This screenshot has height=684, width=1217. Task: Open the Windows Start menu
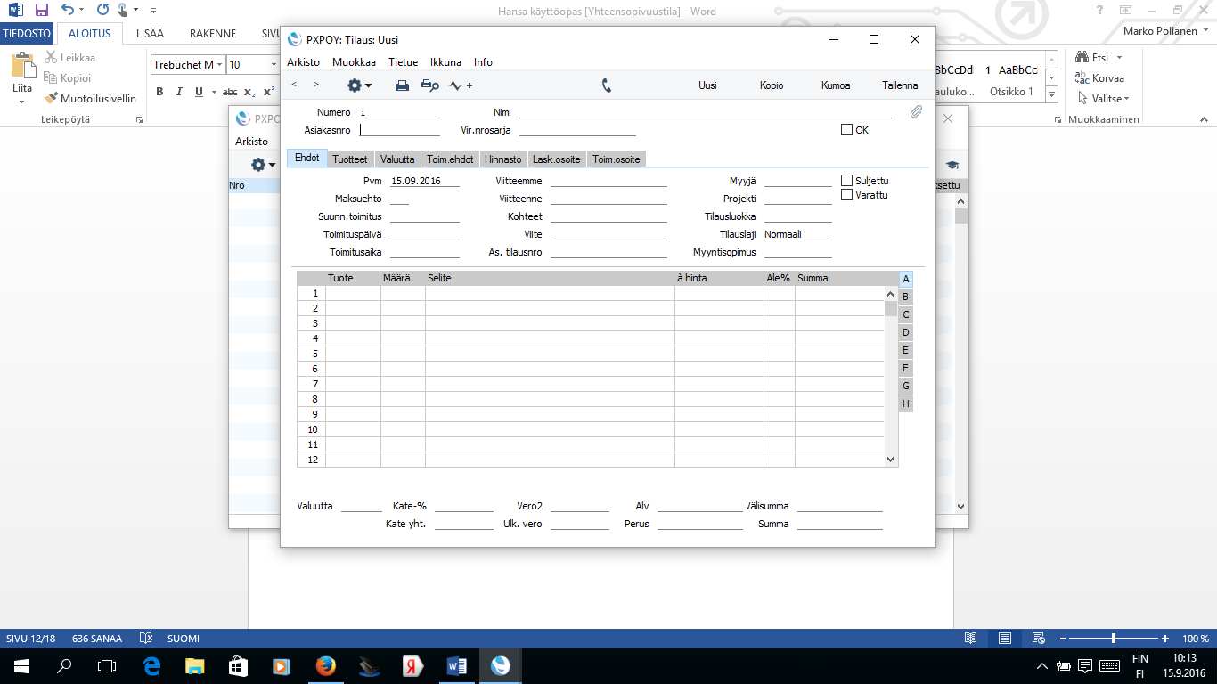(20, 665)
